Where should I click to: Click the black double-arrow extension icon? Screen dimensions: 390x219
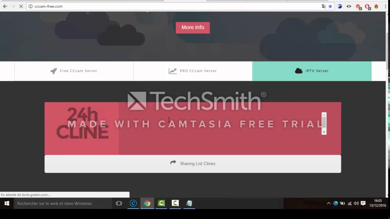[349, 6]
